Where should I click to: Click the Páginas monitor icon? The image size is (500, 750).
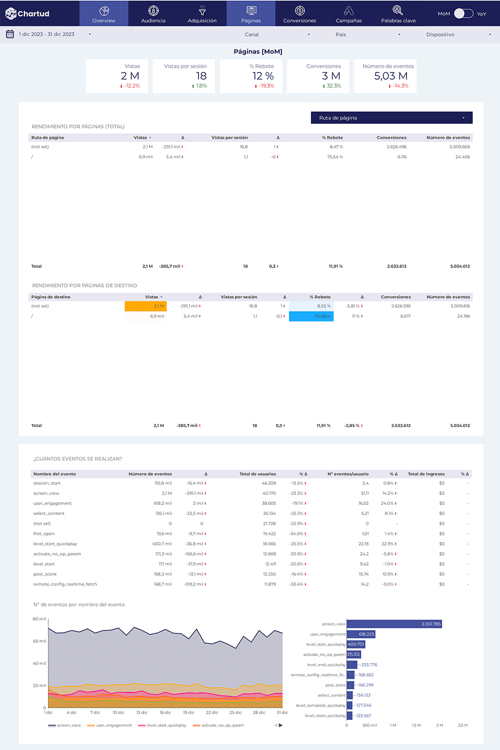pyautogui.click(x=251, y=10)
